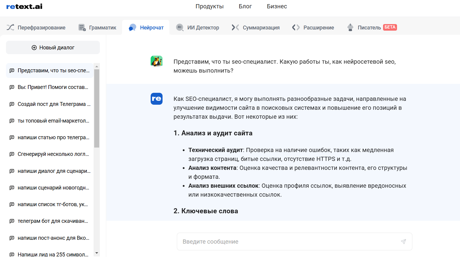Click the user avatar in chat

157,61
